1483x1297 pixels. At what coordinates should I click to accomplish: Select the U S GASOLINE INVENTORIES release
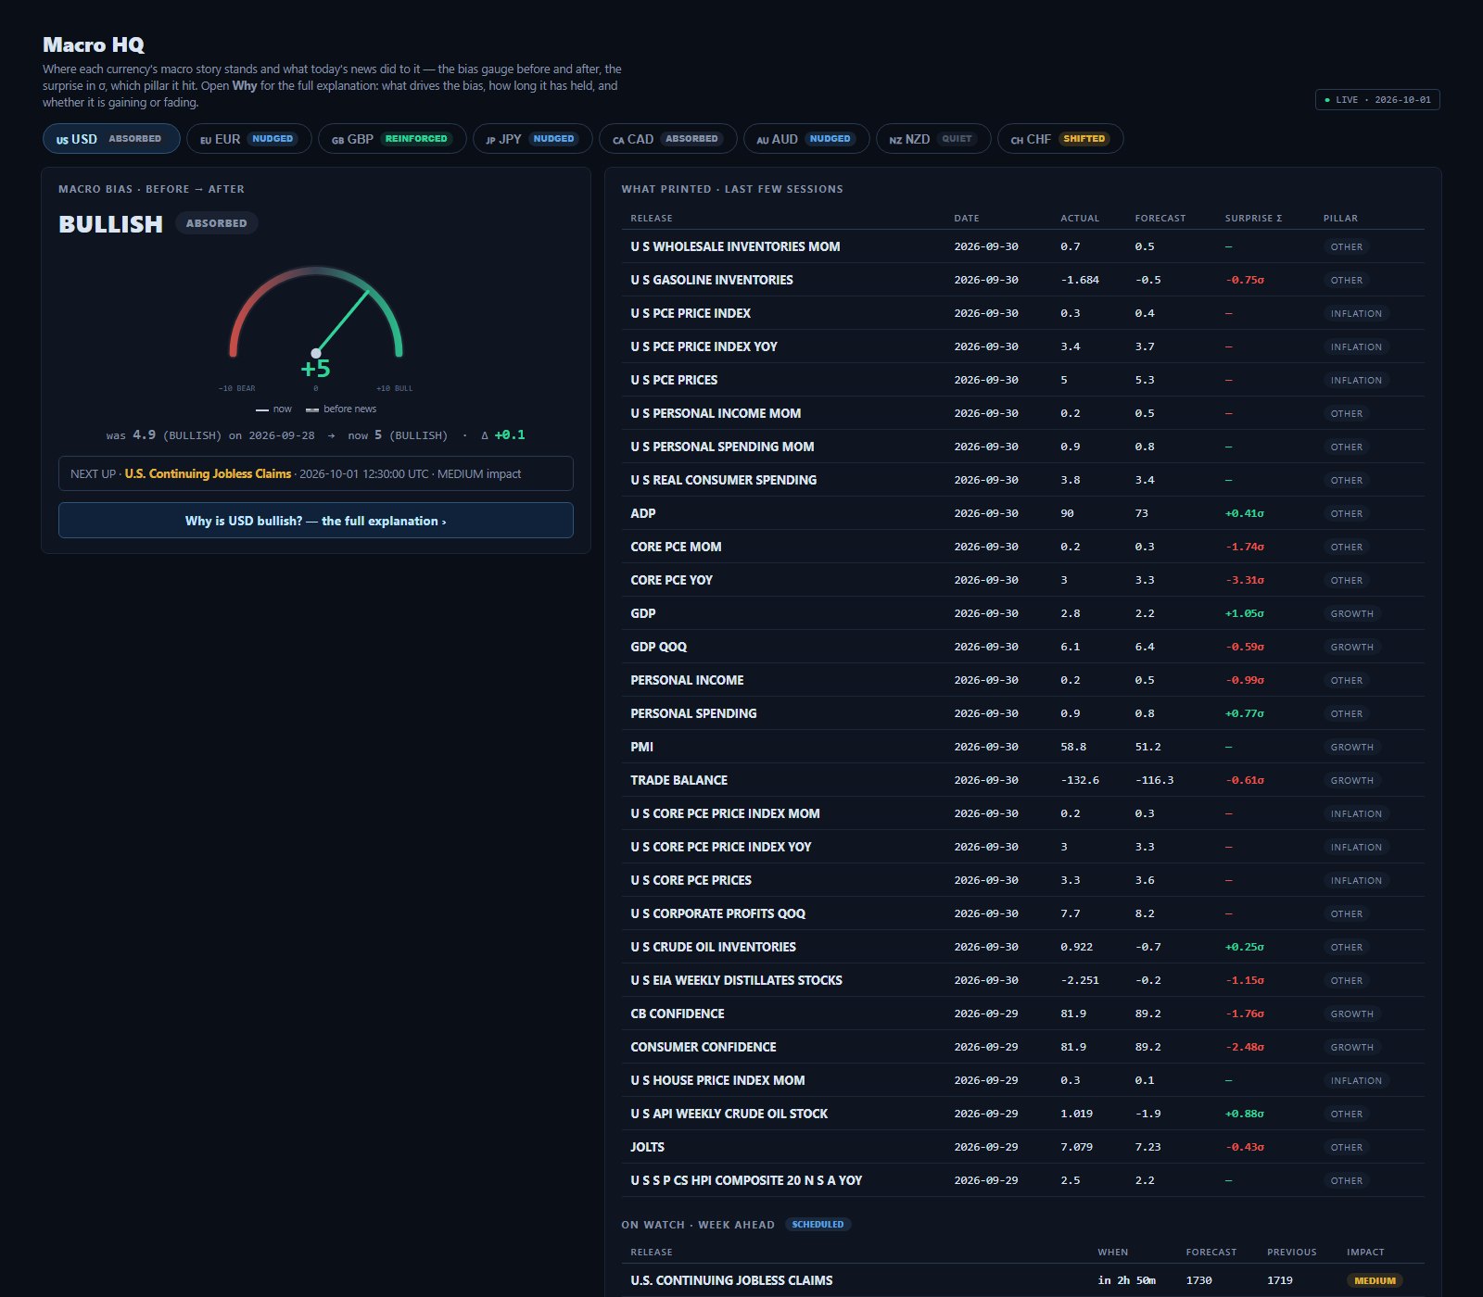(1022, 280)
